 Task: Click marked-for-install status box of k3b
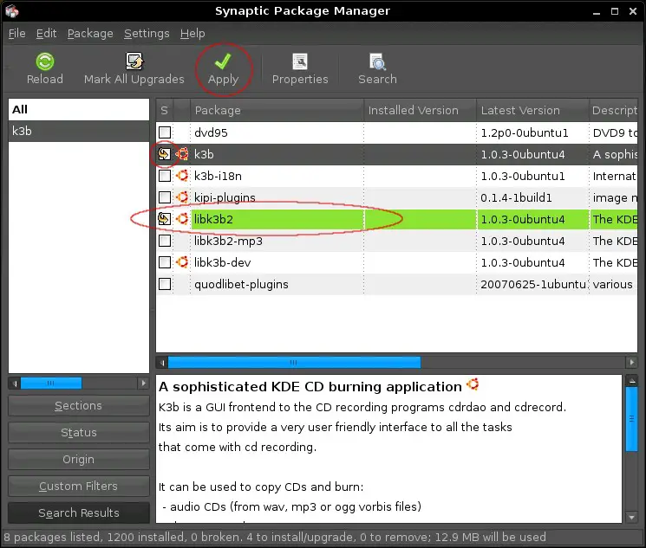pyautogui.click(x=165, y=154)
